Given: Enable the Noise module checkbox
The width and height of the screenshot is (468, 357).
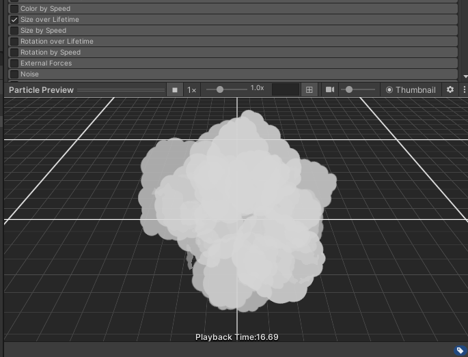Looking at the screenshot, I should (x=14, y=74).
